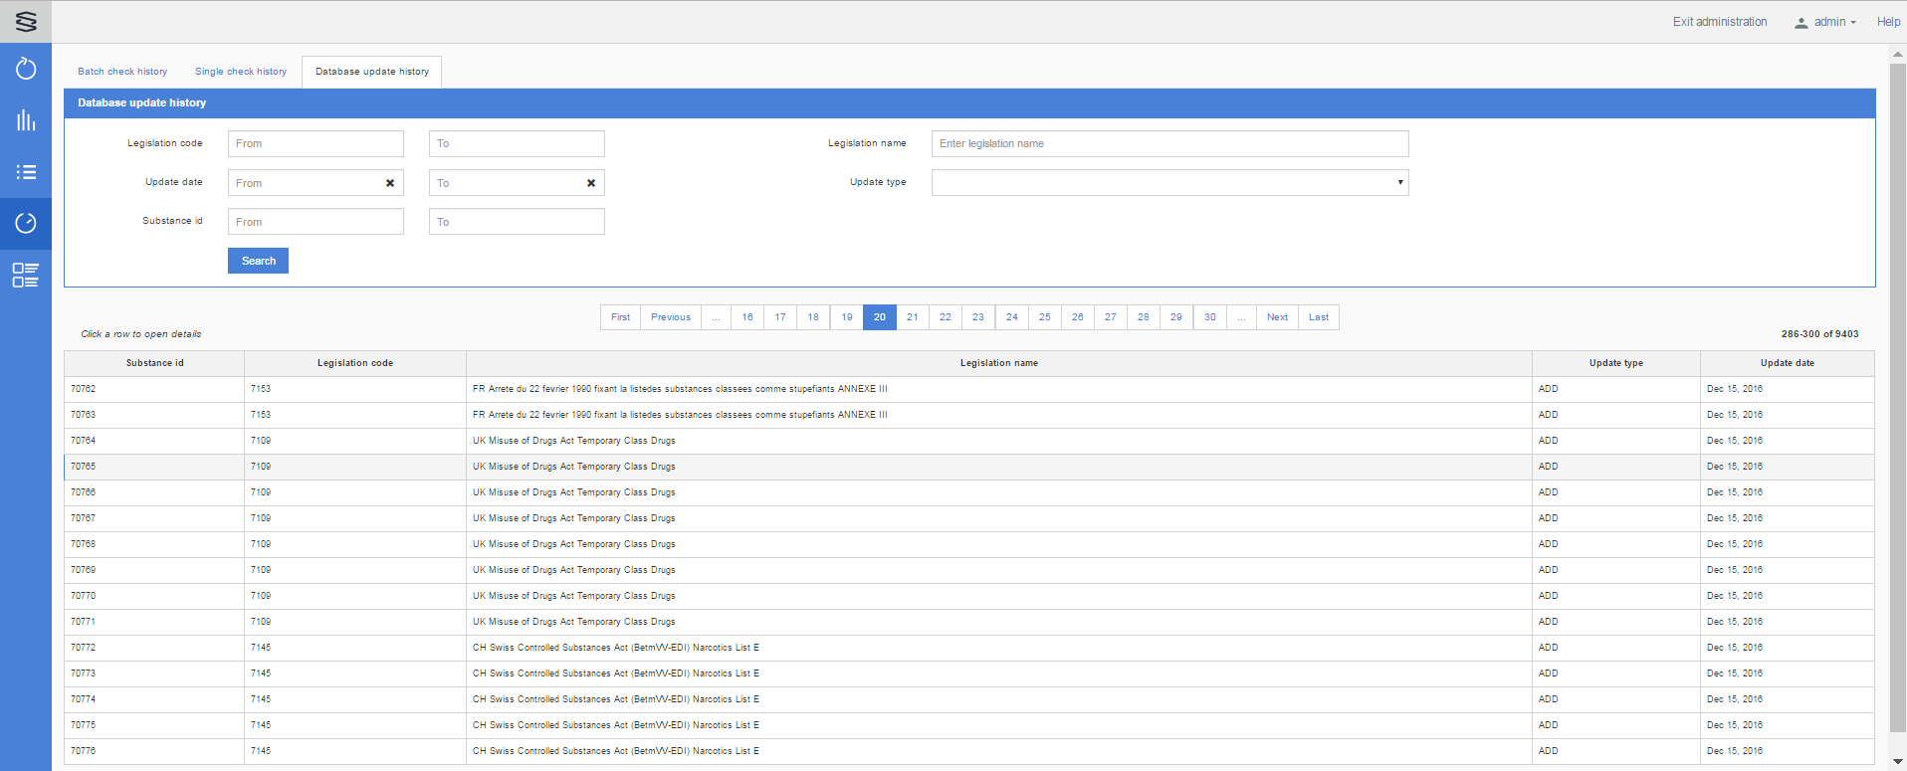Clear the Update date From field

pos(390,183)
